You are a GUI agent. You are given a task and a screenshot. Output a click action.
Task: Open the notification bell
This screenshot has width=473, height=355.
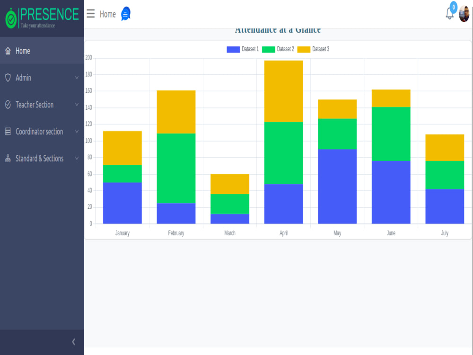pyautogui.click(x=449, y=14)
